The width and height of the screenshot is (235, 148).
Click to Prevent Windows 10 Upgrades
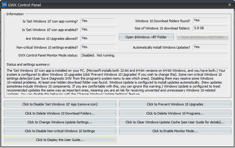(x=175, y=104)
